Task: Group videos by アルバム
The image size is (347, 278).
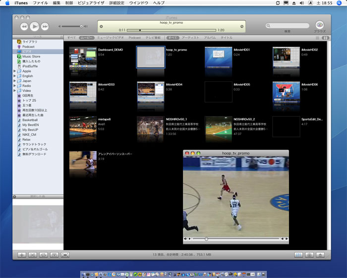Action: (x=210, y=38)
